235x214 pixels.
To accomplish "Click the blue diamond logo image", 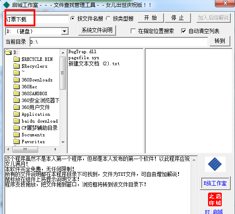I will click(215, 164).
